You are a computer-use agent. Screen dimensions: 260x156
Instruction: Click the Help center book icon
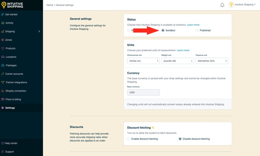click(2, 143)
